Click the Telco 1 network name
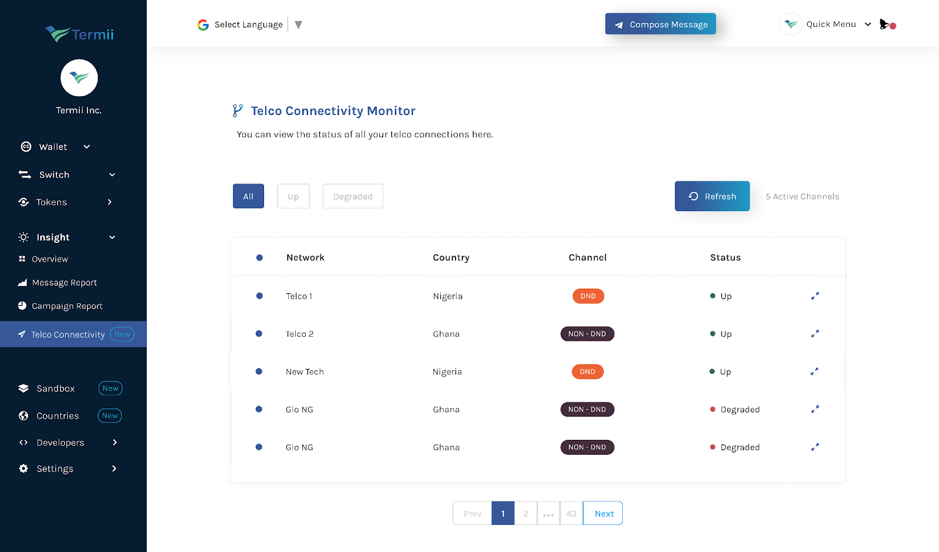Image resolution: width=939 pixels, height=552 pixels. point(299,296)
